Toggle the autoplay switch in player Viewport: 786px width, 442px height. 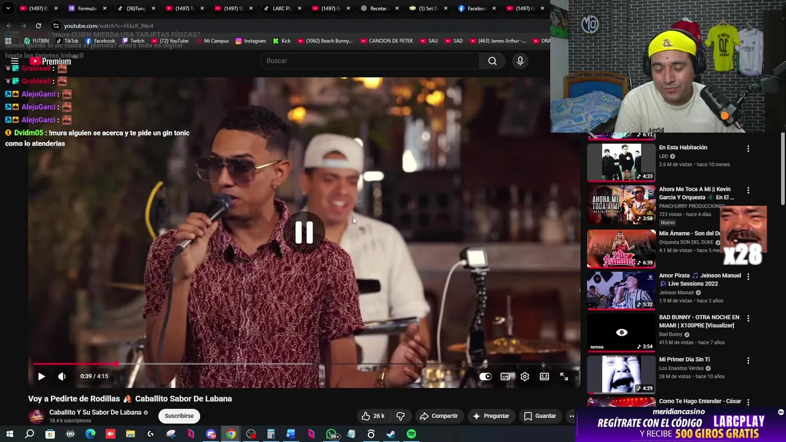pyautogui.click(x=485, y=376)
